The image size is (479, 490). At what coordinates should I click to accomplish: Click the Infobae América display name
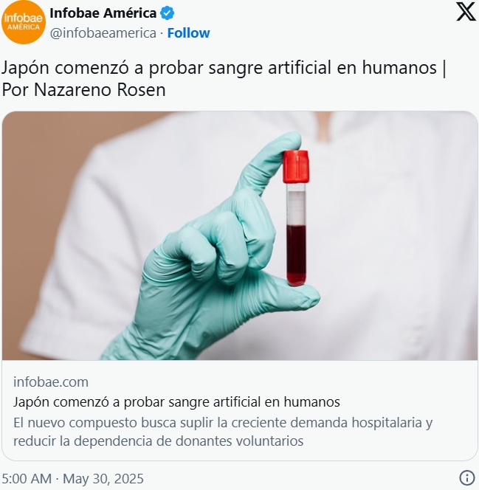[103, 13]
